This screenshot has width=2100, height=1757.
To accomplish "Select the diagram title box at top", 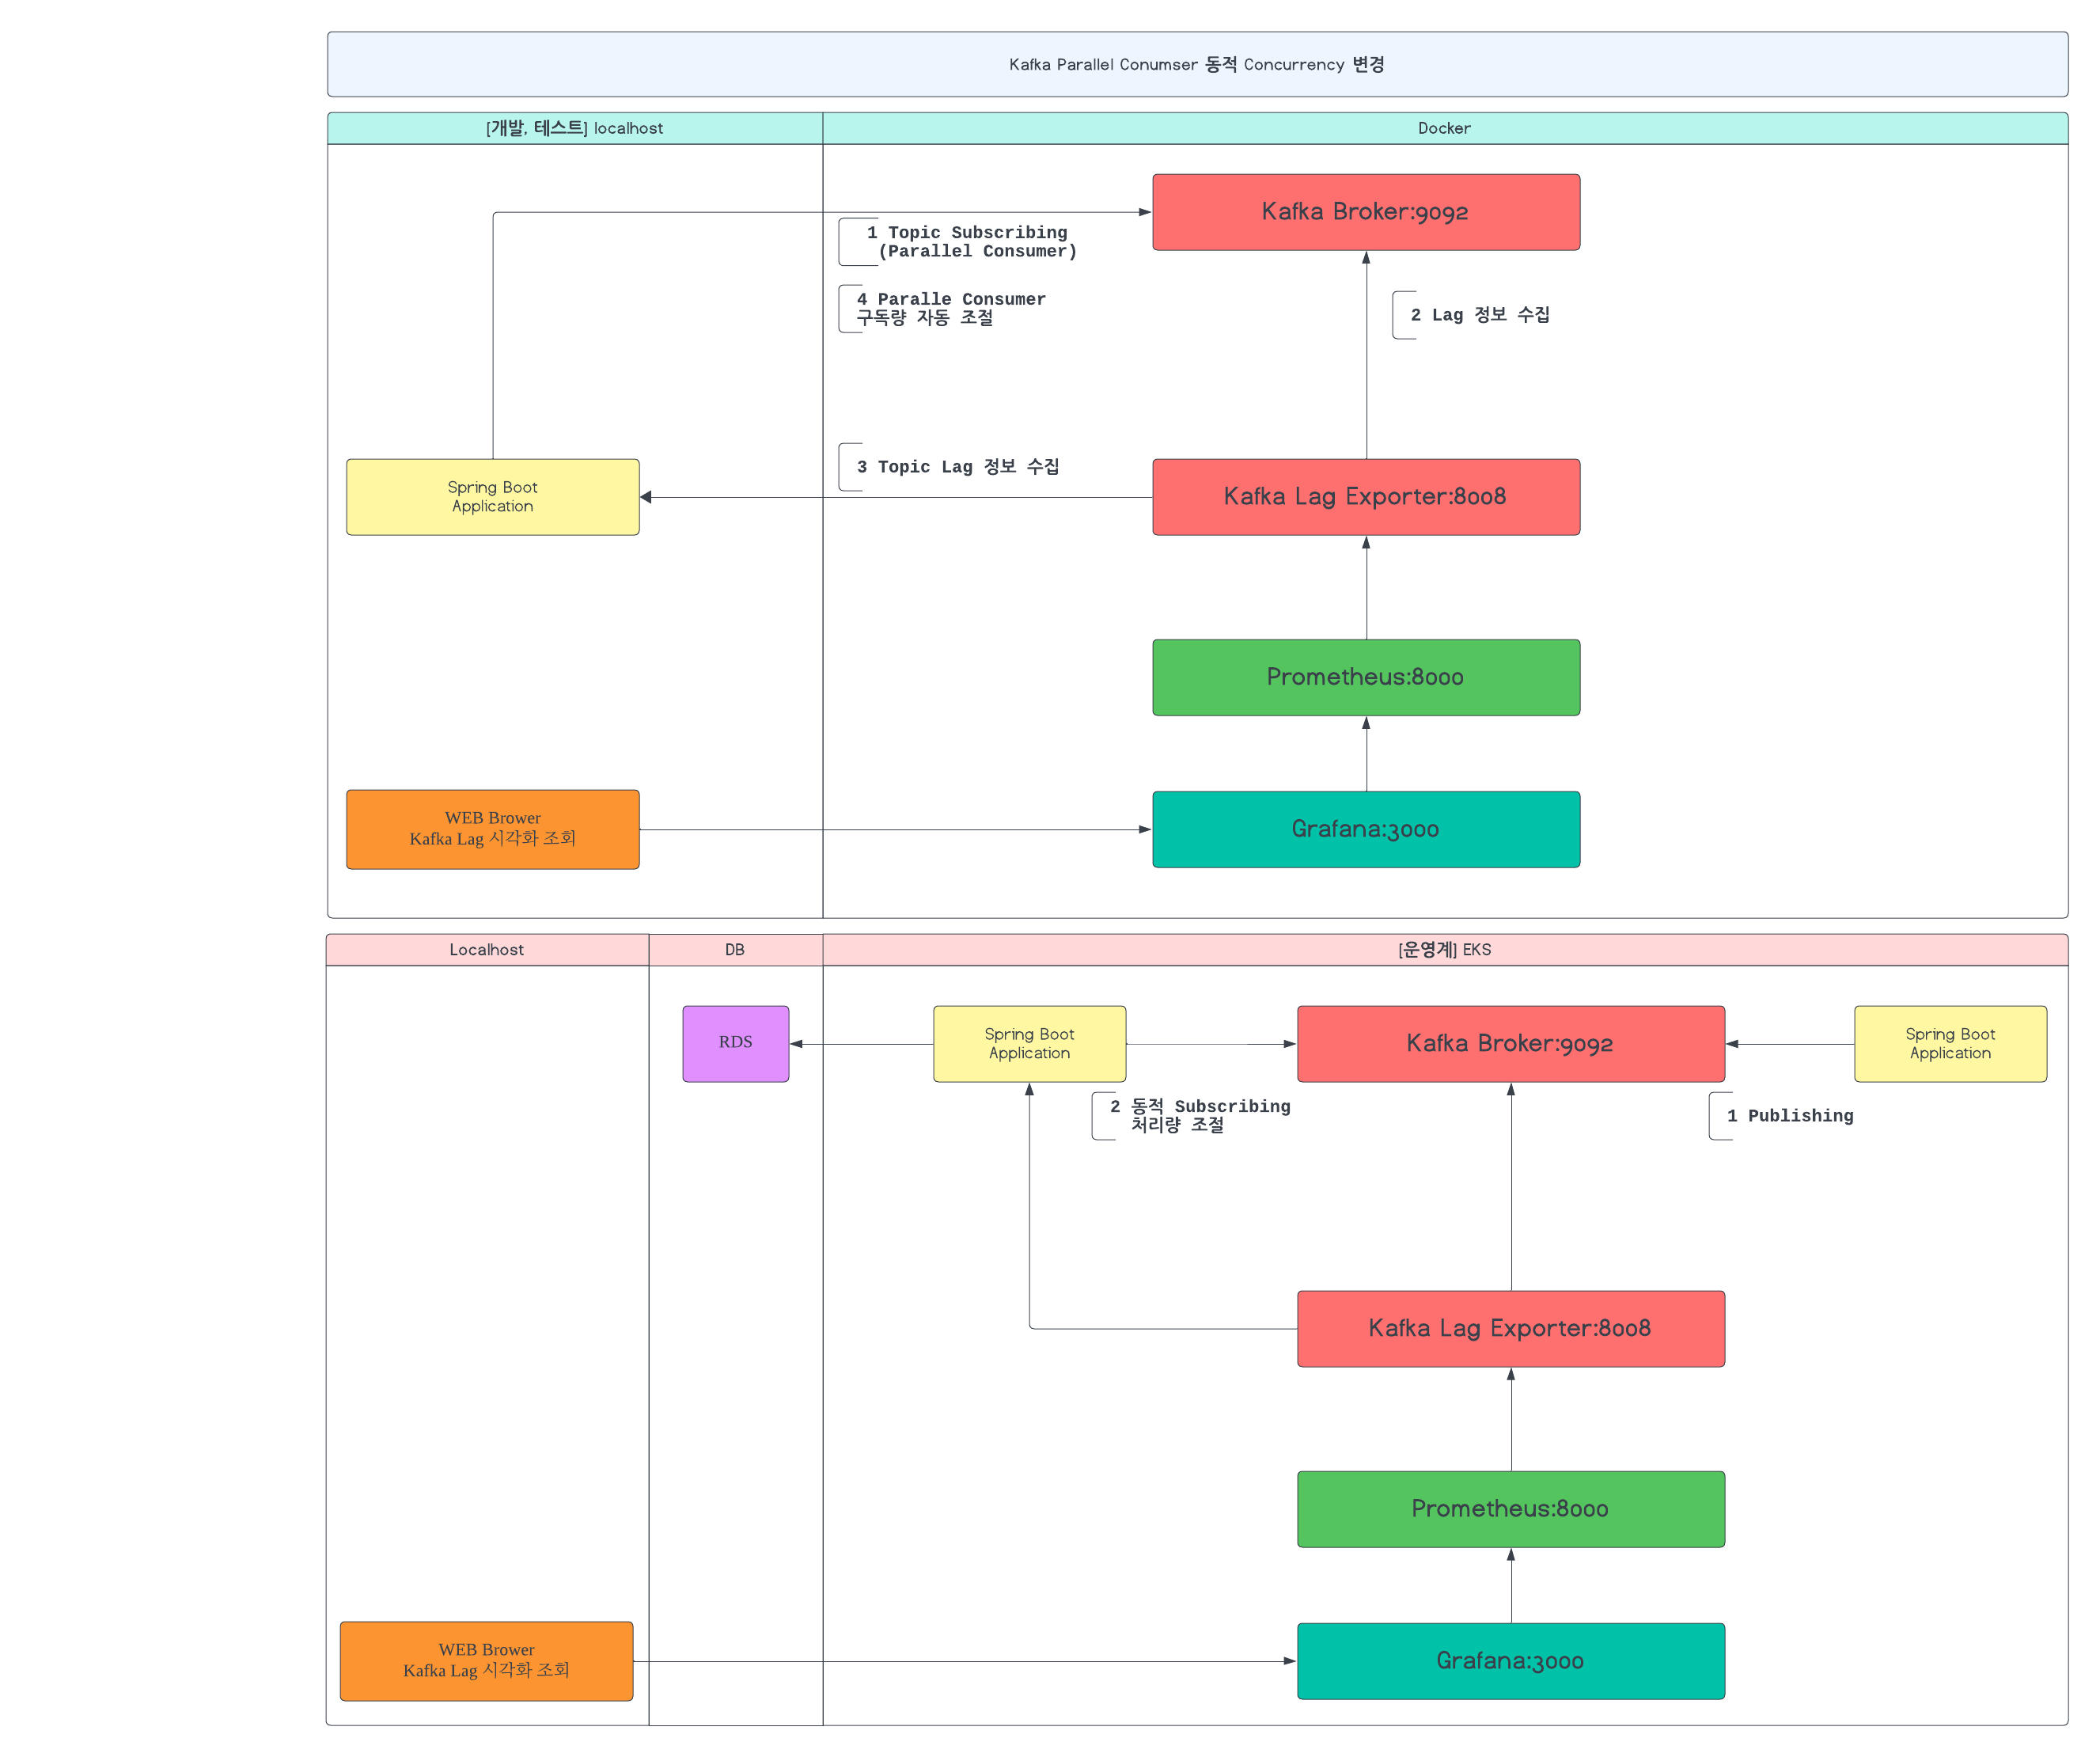I will coord(1196,64).
